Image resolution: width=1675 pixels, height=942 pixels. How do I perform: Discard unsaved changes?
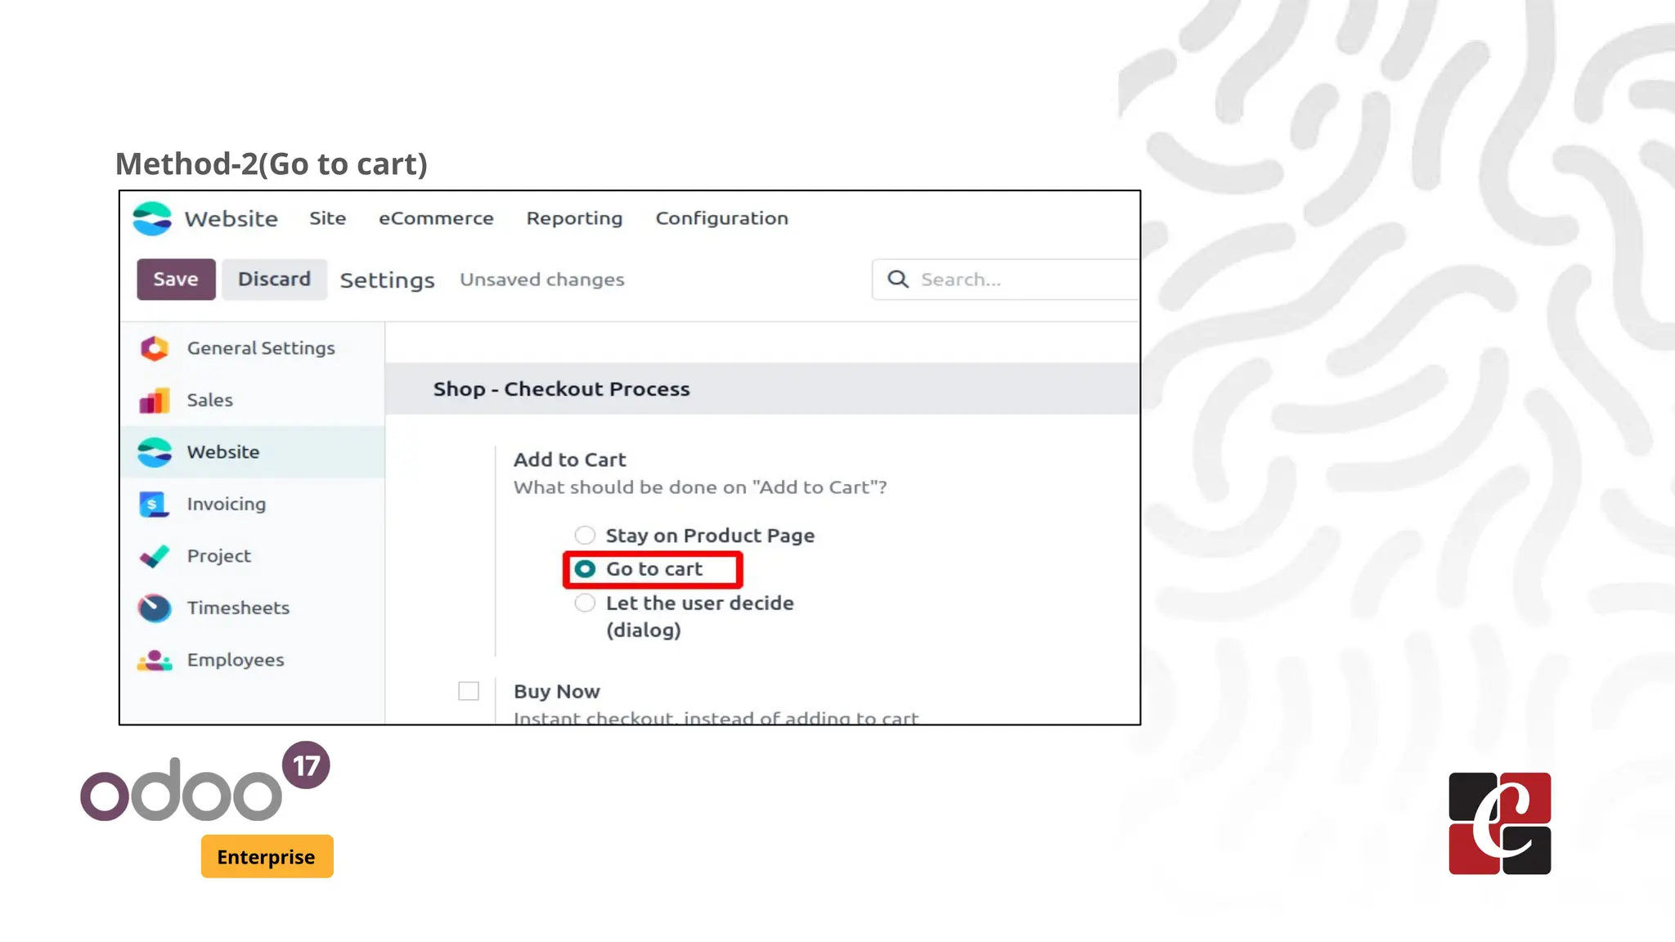click(x=274, y=280)
